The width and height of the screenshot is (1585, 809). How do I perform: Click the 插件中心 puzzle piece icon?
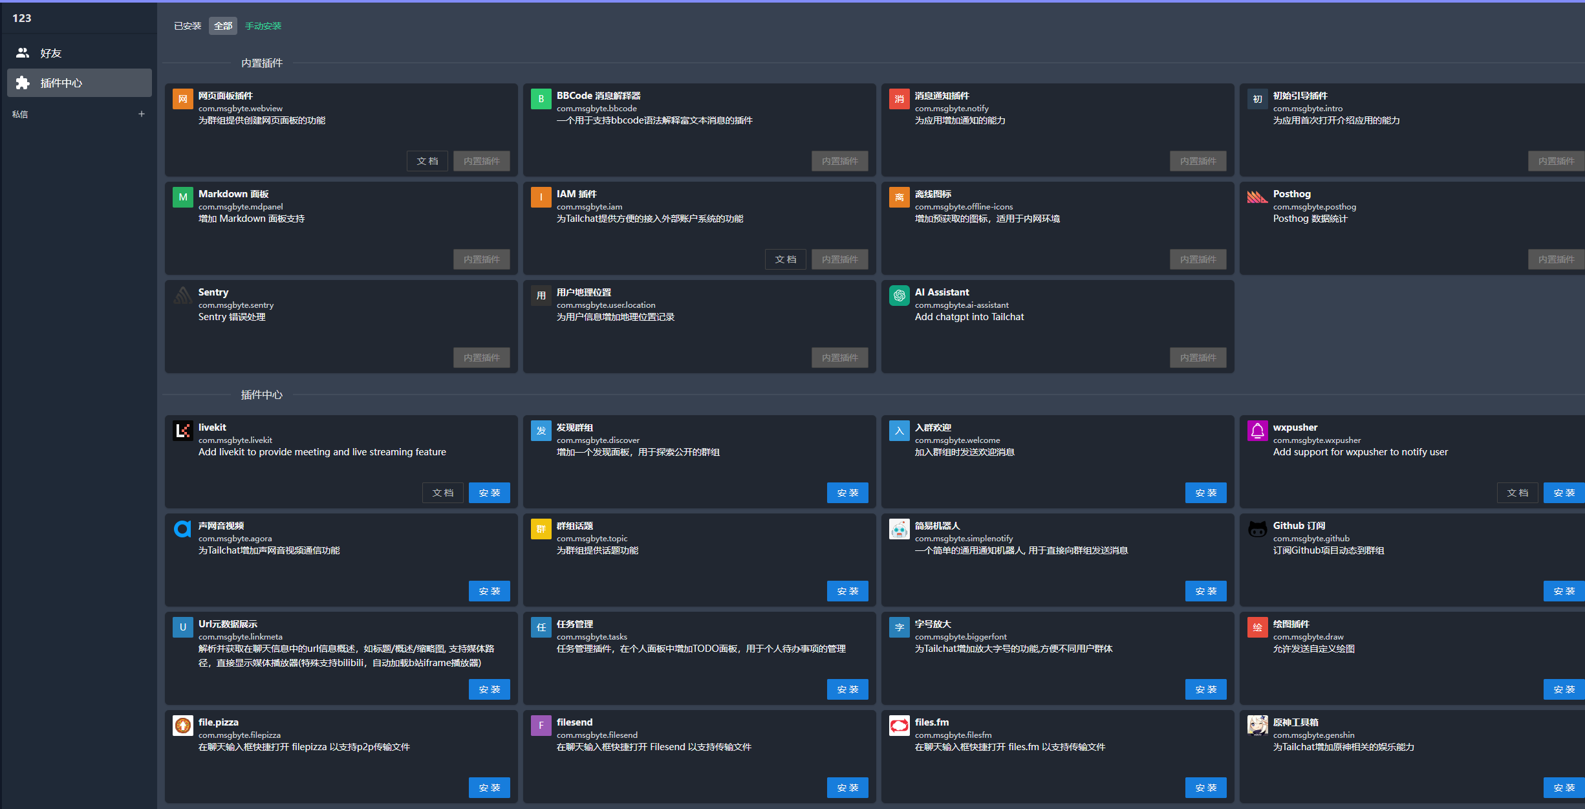pyautogui.click(x=23, y=83)
